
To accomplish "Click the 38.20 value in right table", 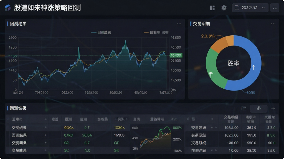I will tap(251, 150).
